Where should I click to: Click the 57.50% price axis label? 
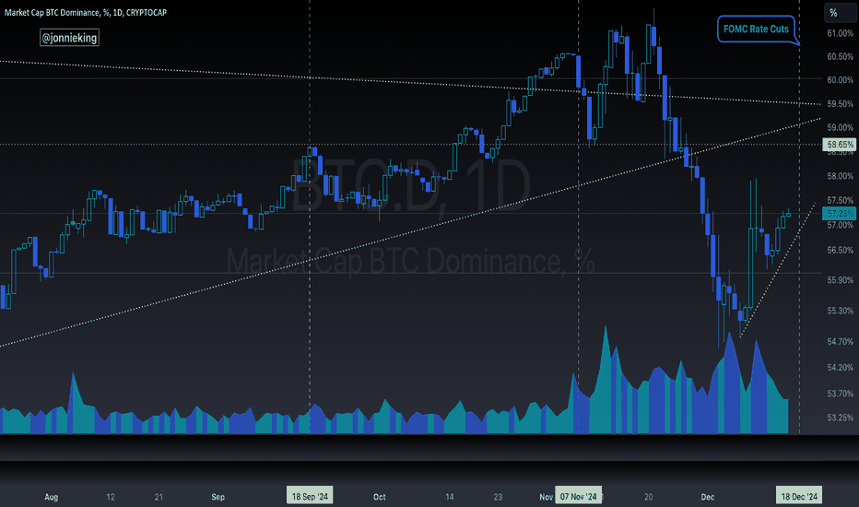(x=840, y=200)
